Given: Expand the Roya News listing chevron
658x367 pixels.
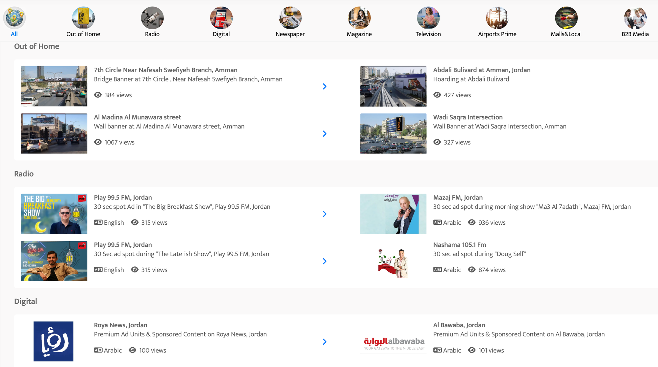Looking at the screenshot, I should tap(324, 342).
